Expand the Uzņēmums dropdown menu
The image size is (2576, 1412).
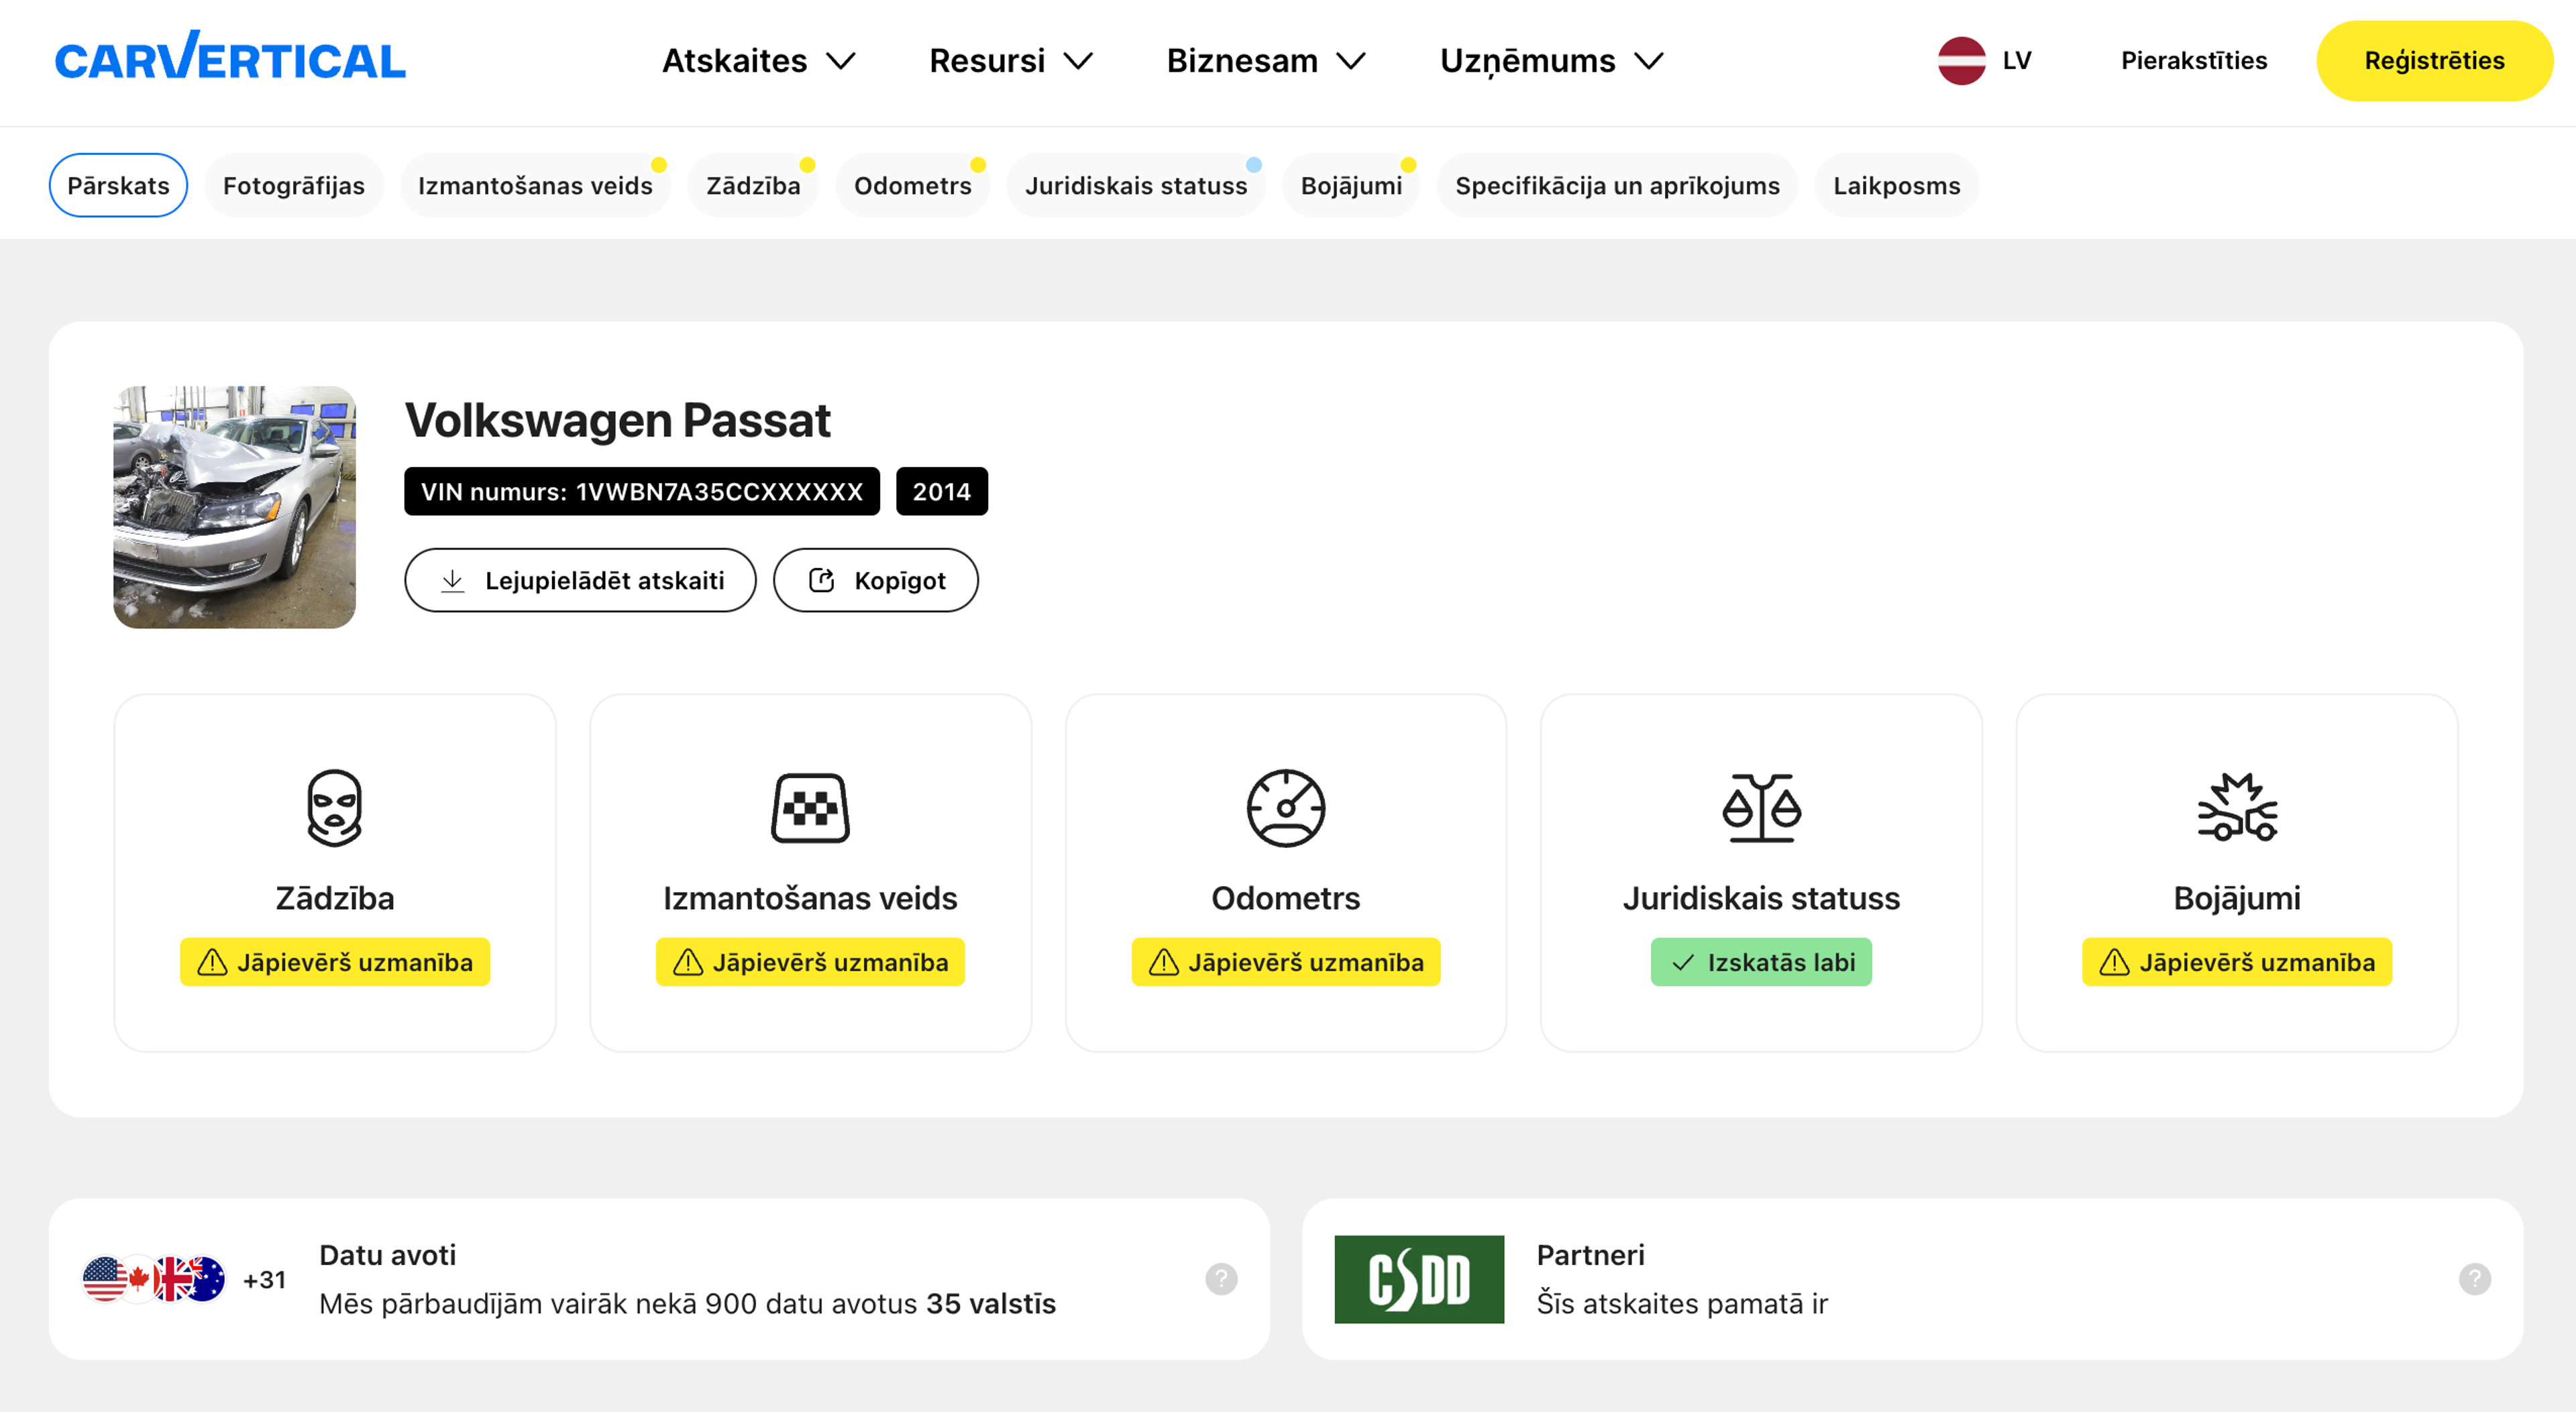coord(1551,61)
